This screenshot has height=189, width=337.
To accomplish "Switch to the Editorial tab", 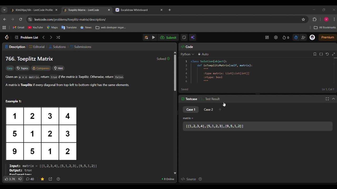I will coord(37,47).
